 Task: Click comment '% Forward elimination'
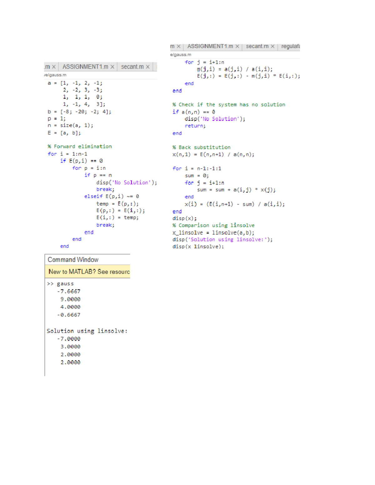(80, 146)
